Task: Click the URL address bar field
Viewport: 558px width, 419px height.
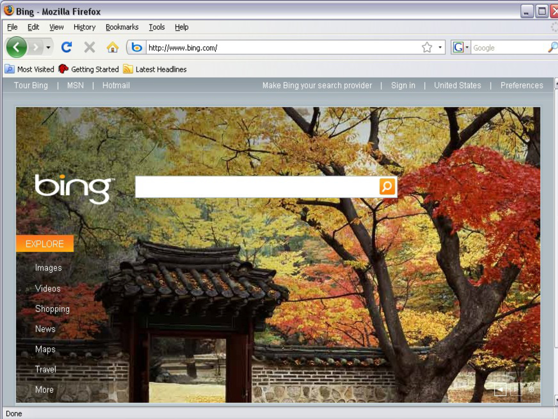Action: pyautogui.click(x=283, y=48)
